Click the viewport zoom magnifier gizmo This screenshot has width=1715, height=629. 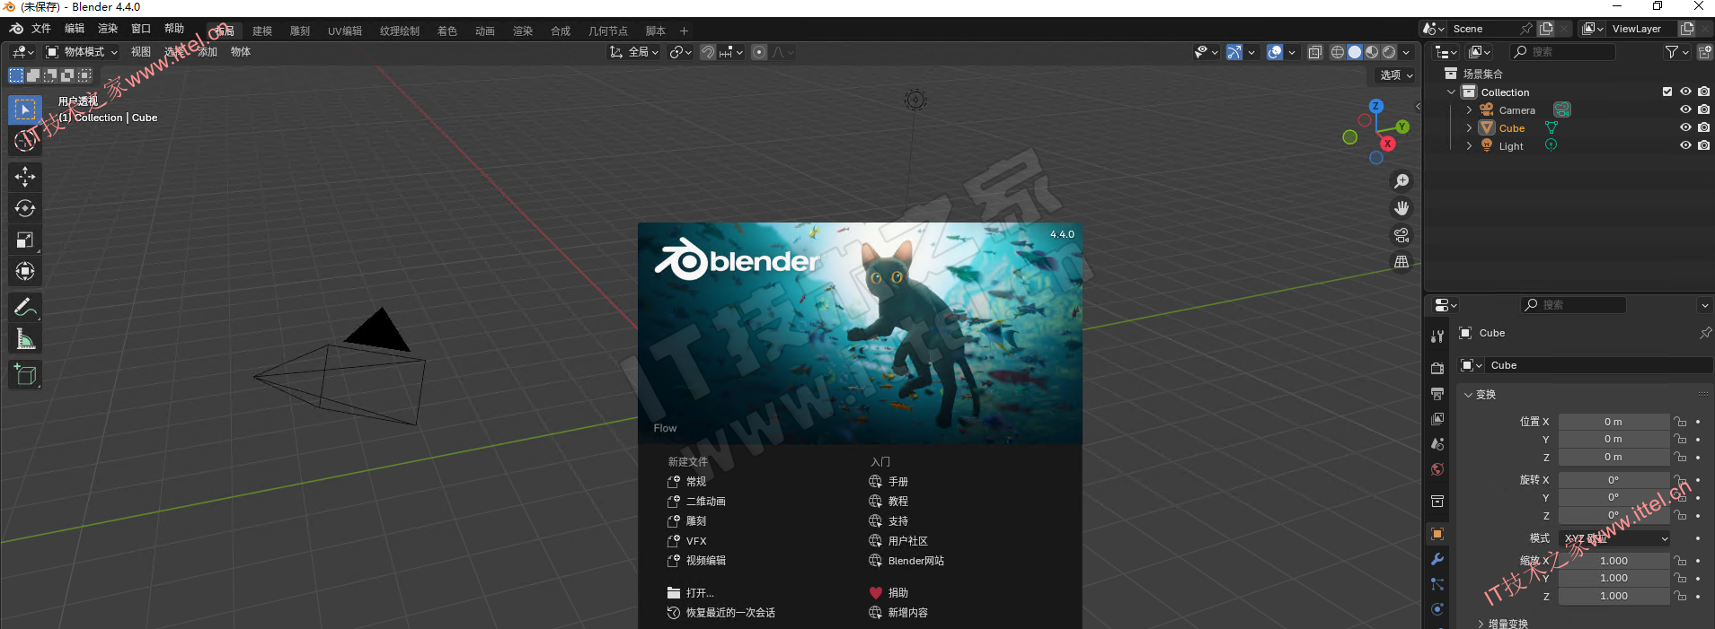click(x=1401, y=181)
